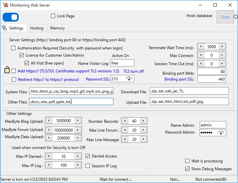Show admin password using eye icon
The image size is (238, 183).
click(222, 133)
